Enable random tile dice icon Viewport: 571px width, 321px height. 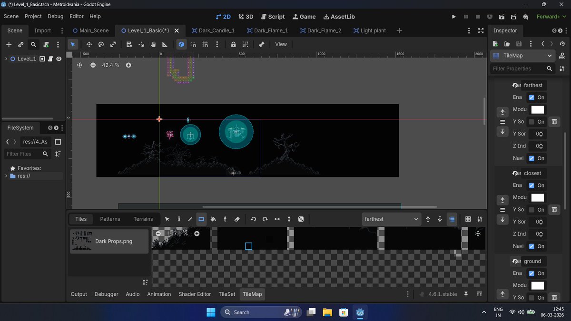pos(301,219)
